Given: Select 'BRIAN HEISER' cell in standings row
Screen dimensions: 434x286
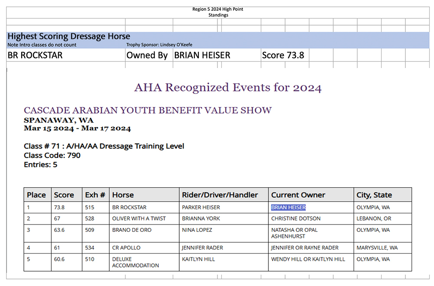Looking at the screenshot, I should coord(217,55).
